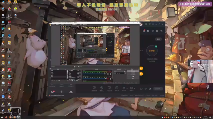Click the live status button beside settings gear
The image size is (213, 119).
click(158, 89)
